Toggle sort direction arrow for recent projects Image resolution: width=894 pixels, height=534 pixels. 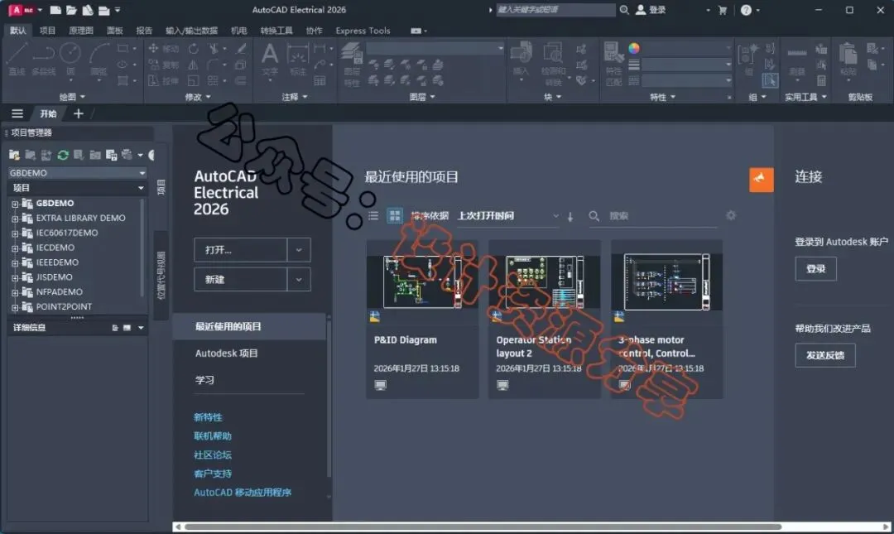coord(570,216)
